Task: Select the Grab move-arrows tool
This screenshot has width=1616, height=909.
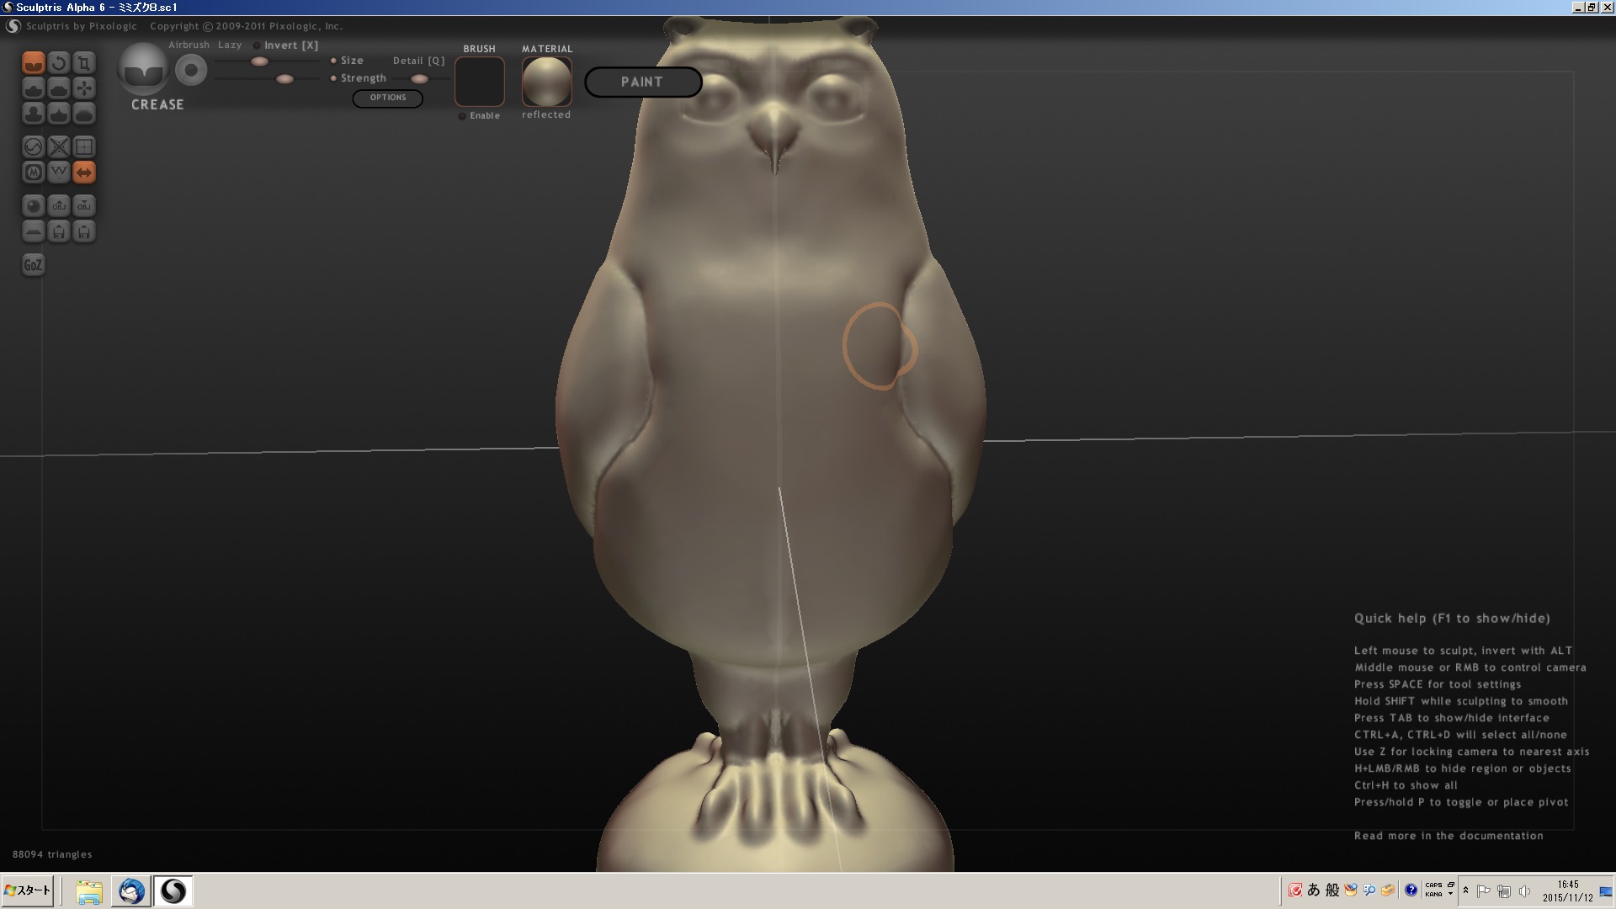Action: [83, 88]
